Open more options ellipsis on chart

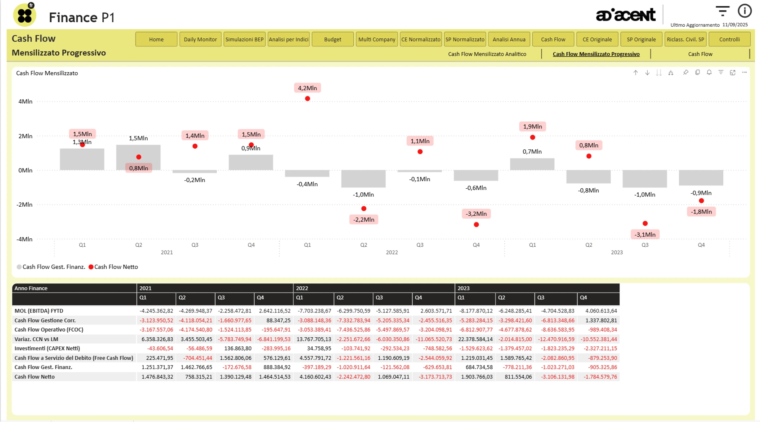coord(744,73)
